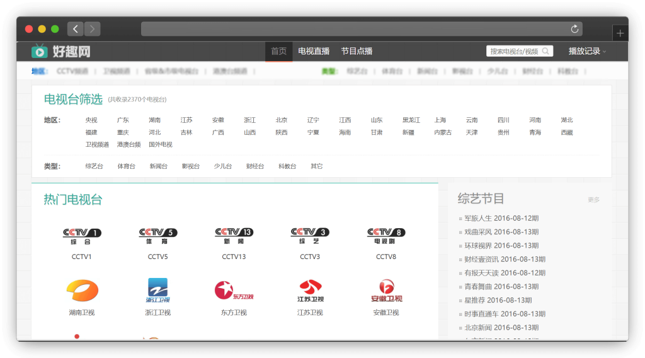Click the 好趣网 logo icon
The height and width of the screenshot is (358, 645).
point(40,51)
